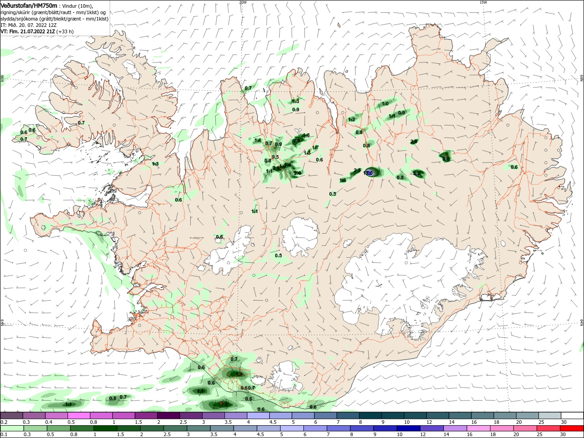Click the '0.1' label in the bottom legend row
584x438 pixels.
point(4,435)
